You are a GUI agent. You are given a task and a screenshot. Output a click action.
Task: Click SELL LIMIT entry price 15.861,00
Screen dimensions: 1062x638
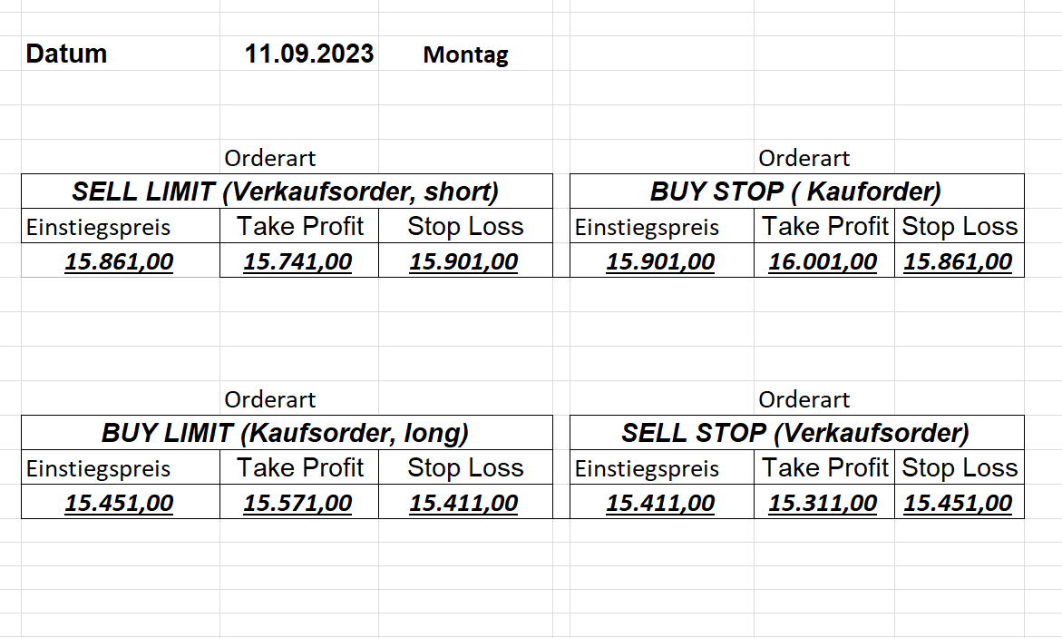(119, 262)
